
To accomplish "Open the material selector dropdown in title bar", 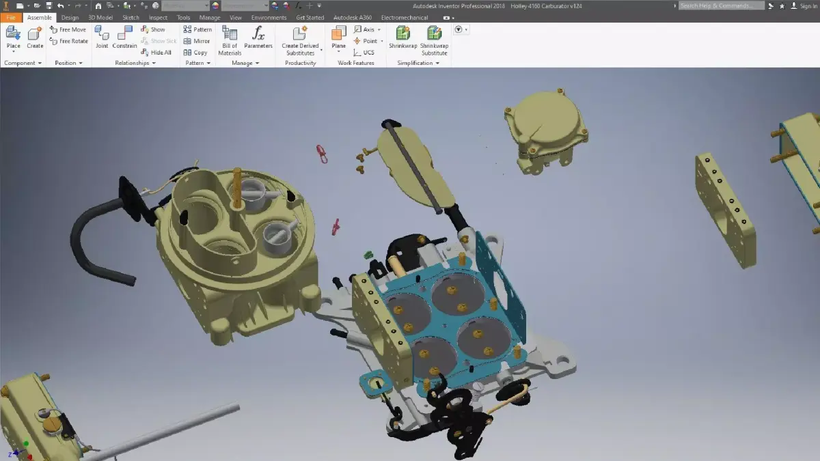I will click(x=206, y=5).
